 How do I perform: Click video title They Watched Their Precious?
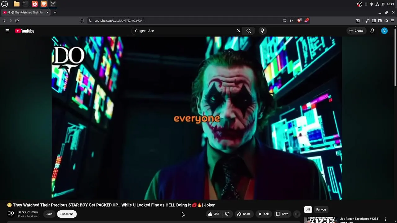coord(111,205)
